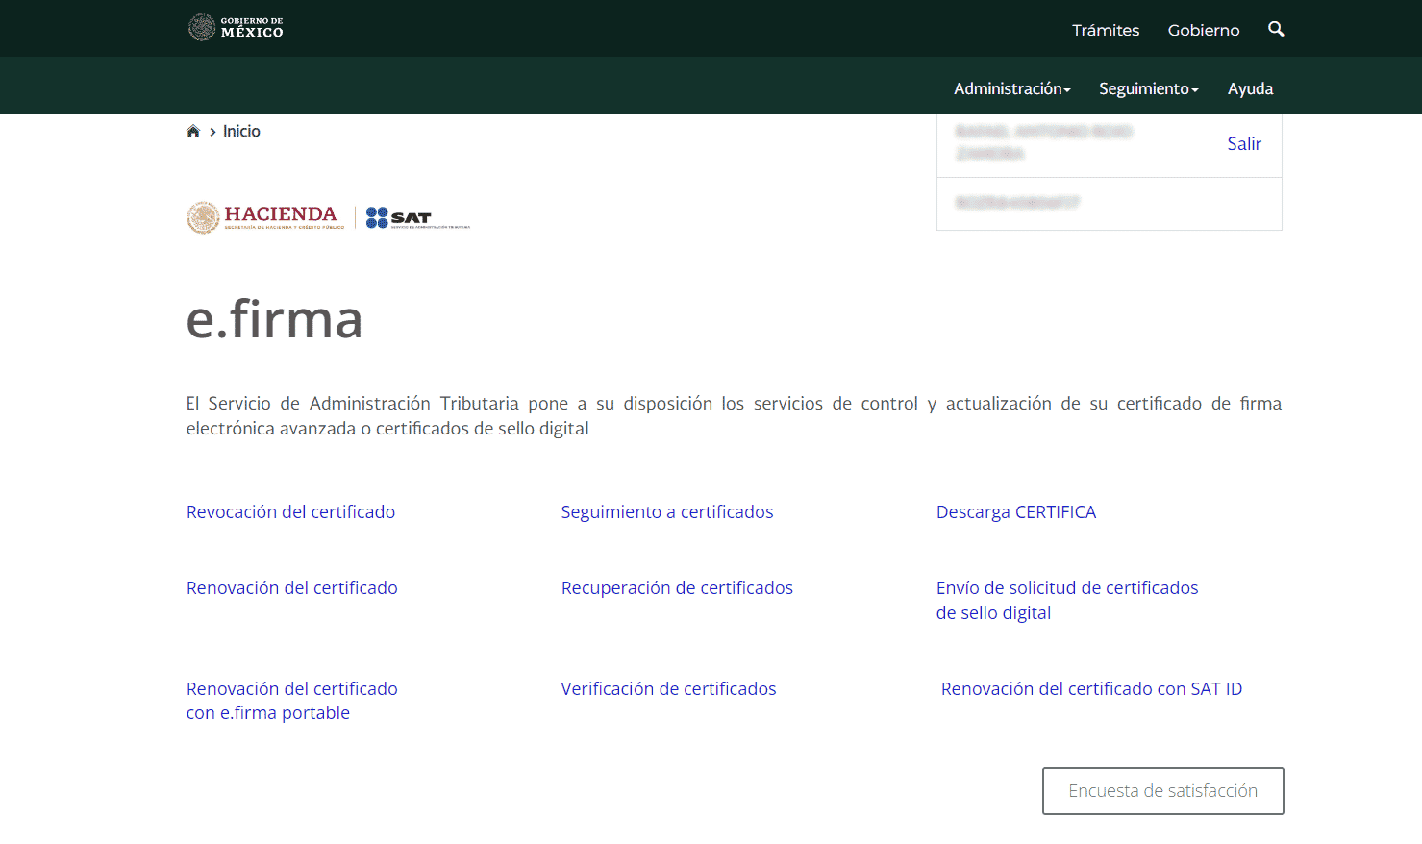Click the home icon in the breadcrumb

tap(193, 130)
